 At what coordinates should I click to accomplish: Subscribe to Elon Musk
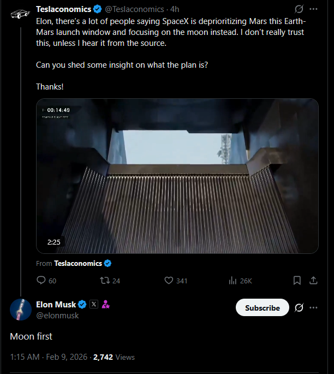[x=262, y=308]
